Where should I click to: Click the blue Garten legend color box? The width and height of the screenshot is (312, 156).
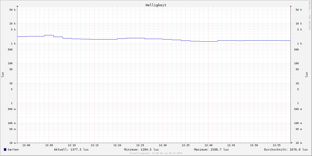[5, 149]
